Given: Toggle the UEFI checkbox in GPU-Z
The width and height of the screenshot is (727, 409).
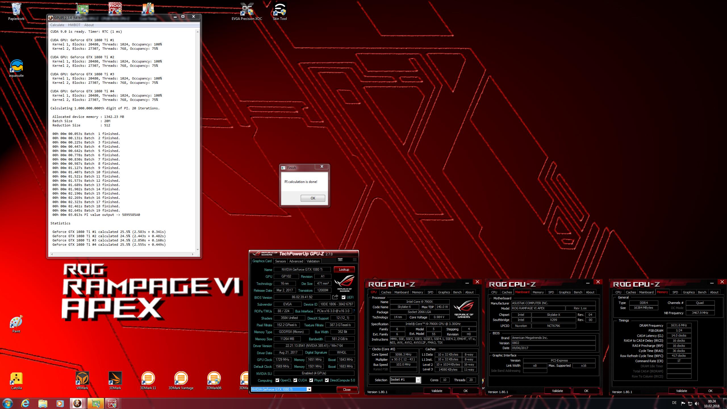Looking at the screenshot, I should [343, 297].
